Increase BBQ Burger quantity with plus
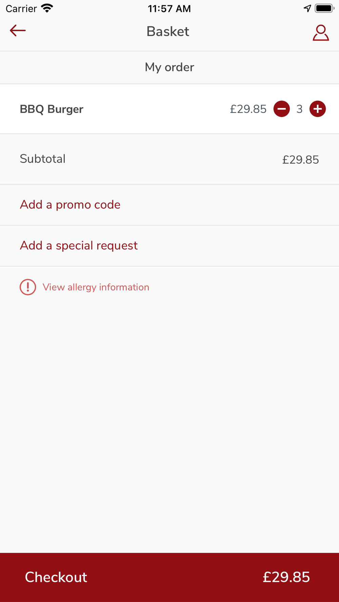 tap(318, 109)
